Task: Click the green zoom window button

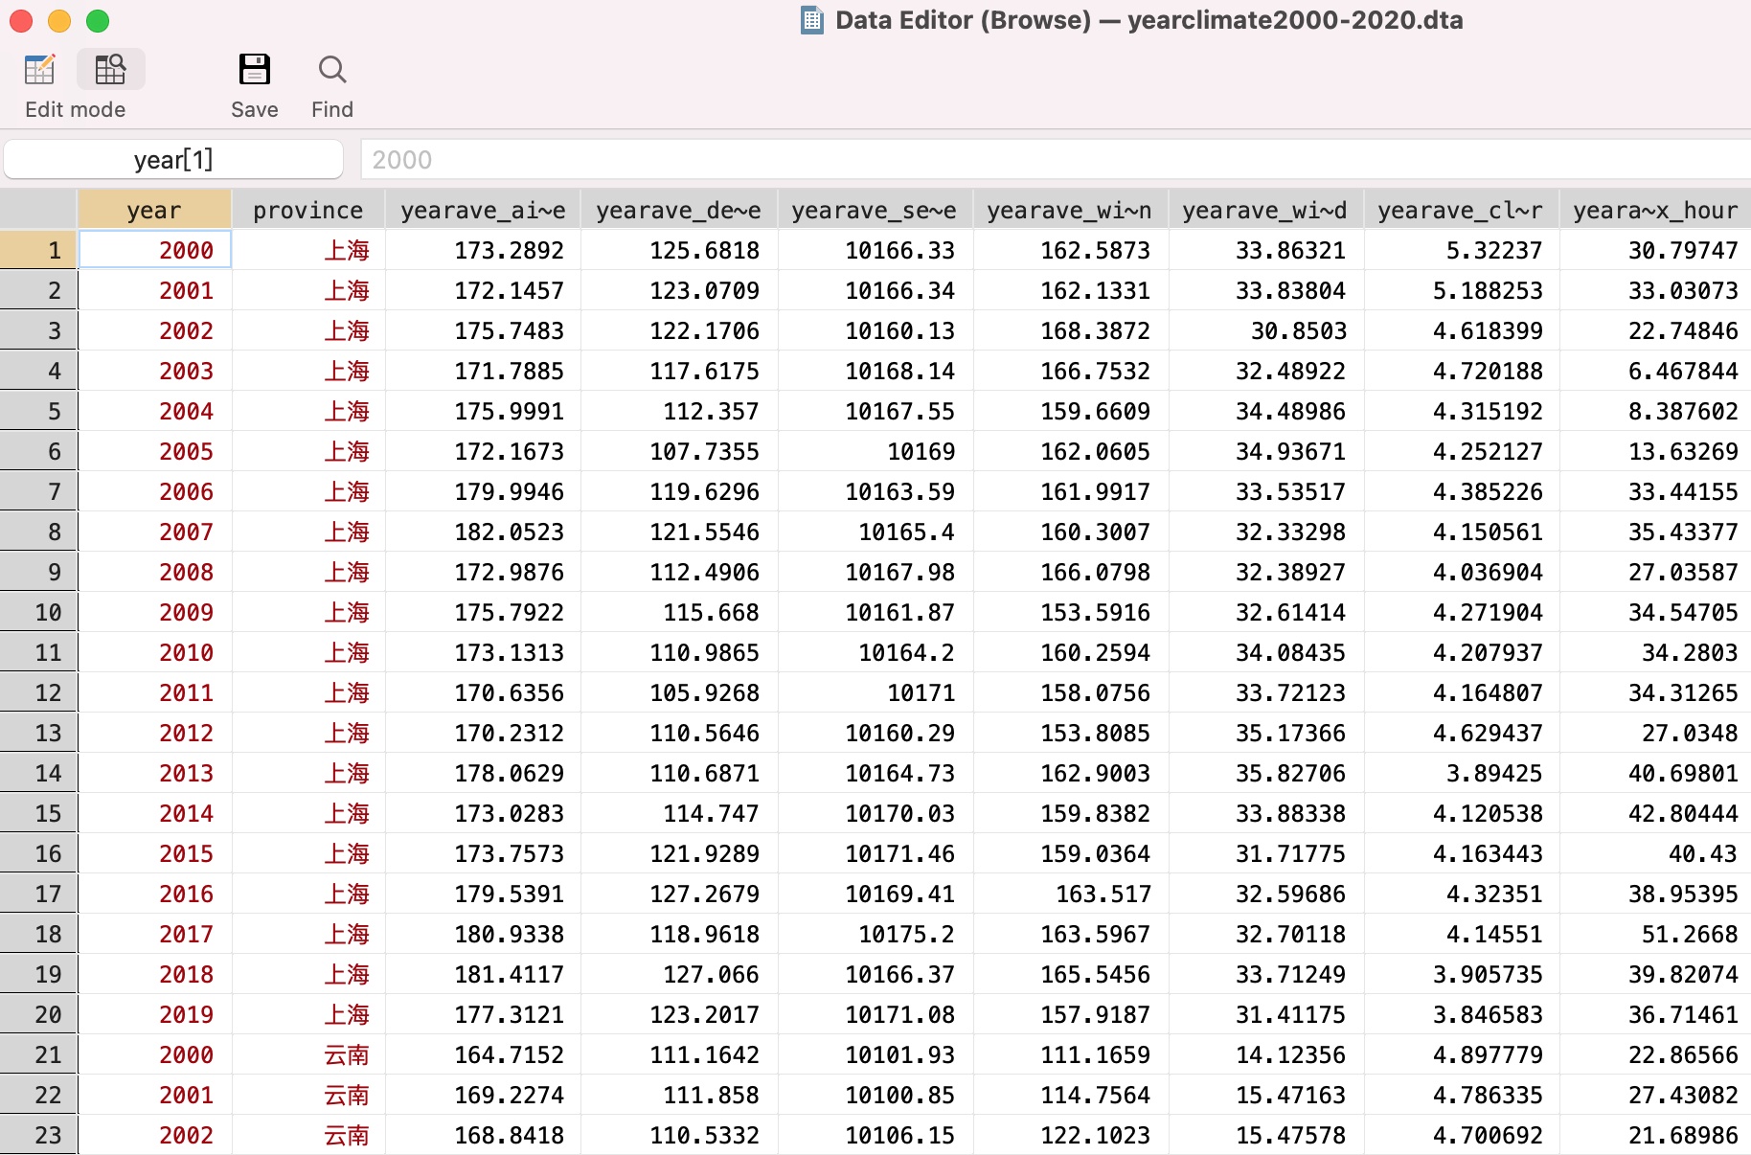Action: tap(98, 20)
